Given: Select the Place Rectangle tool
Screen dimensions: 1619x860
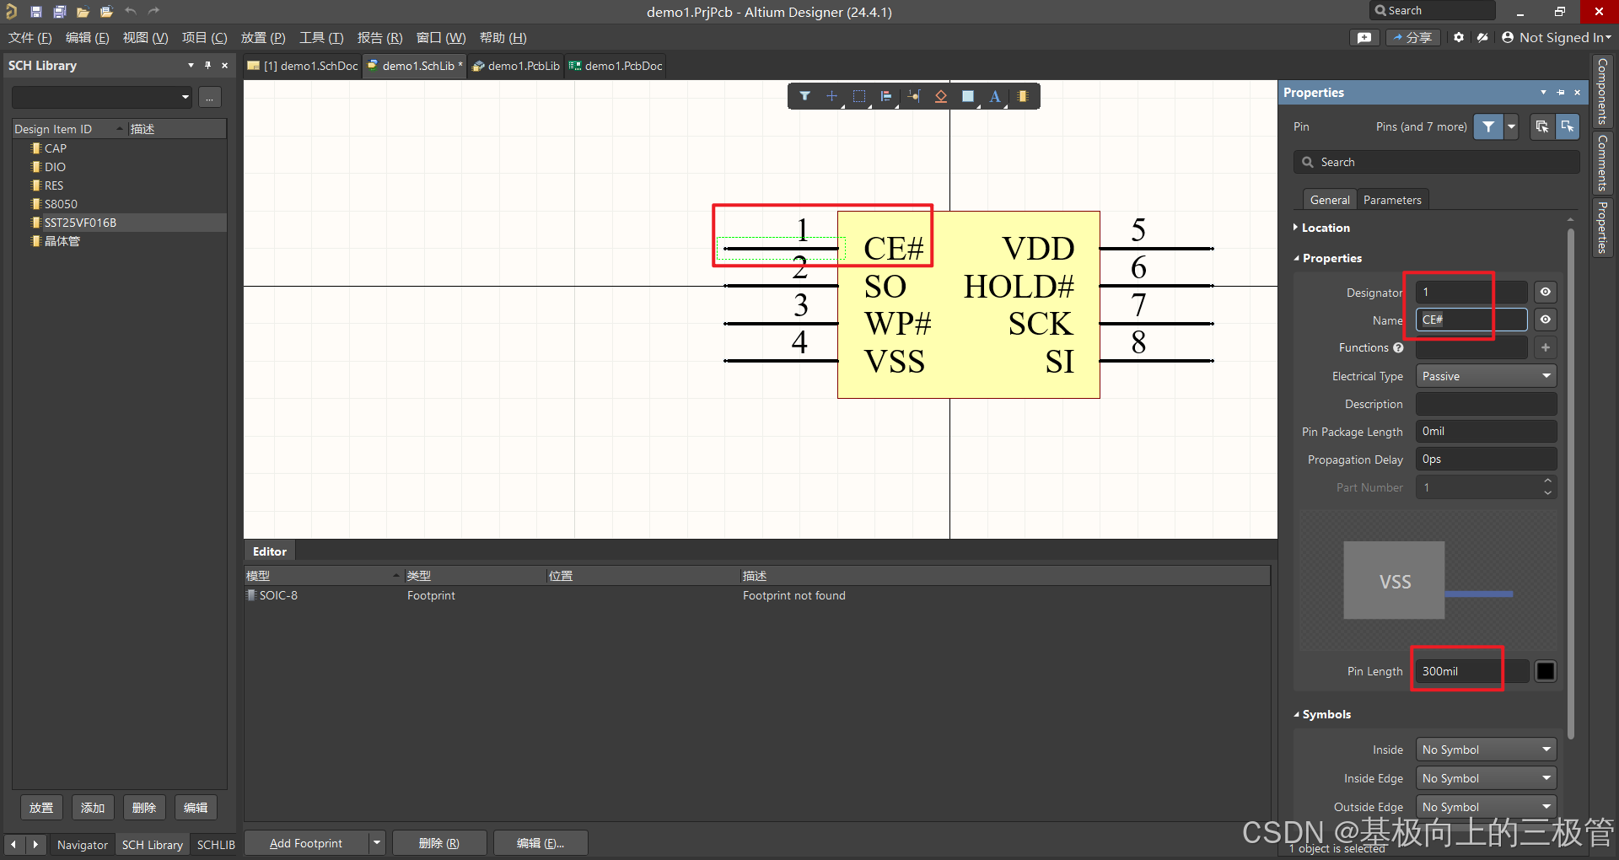Looking at the screenshot, I should pos(968,96).
